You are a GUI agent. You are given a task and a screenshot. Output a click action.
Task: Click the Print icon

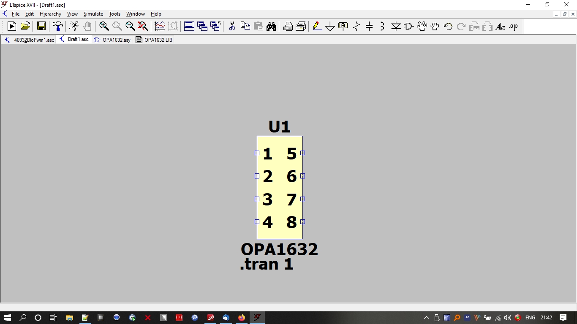tap(301, 27)
